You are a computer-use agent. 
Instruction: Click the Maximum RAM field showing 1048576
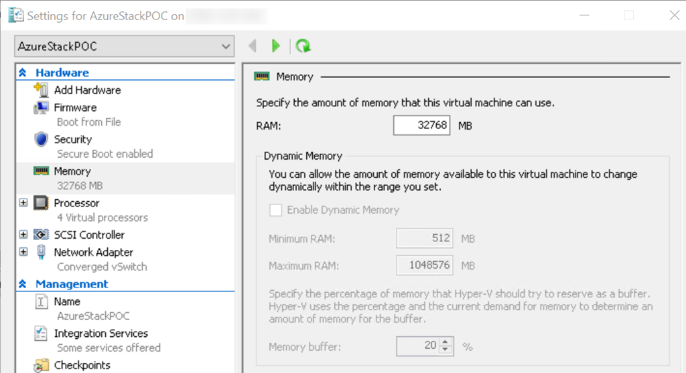pos(424,265)
